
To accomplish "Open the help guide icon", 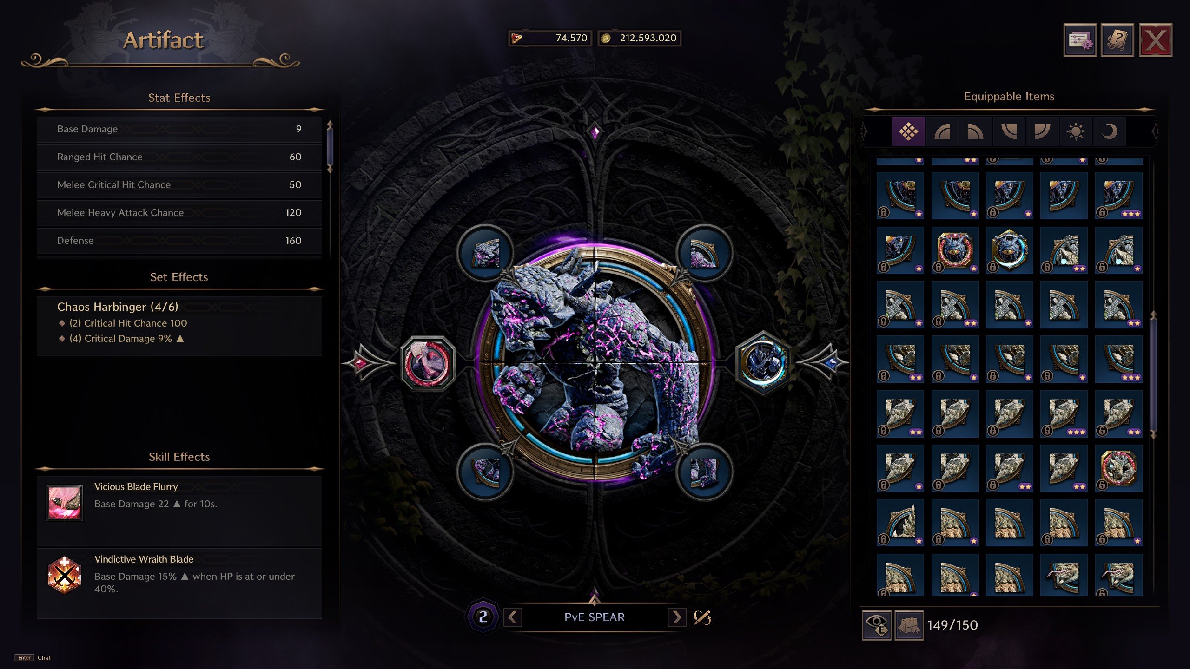I will point(1117,40).
